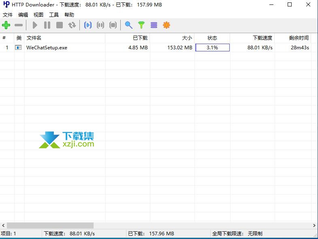Open the 帮助 menu
The image size is (318, 239).
coord(69,15)
